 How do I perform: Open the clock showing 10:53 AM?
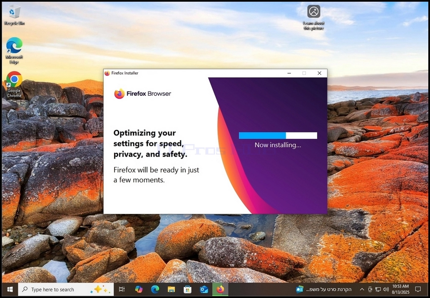pyautogui.click(x=400, y=289)
